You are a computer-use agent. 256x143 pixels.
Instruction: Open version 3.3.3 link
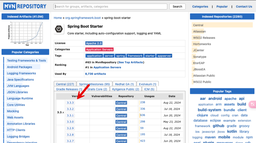70,103
